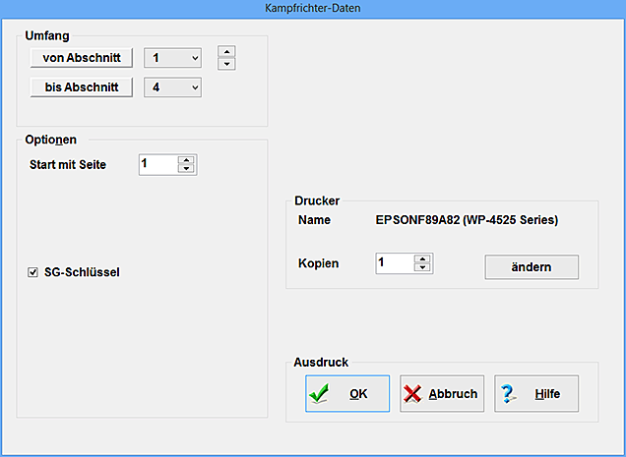Cancel the dialog via the Abbruch button
626x457 pixels.
pos(442,394)
